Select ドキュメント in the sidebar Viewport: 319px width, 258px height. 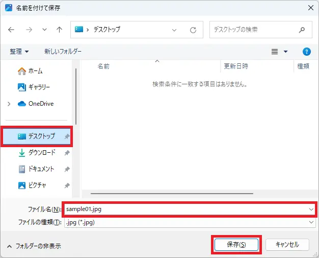(41, 169)
